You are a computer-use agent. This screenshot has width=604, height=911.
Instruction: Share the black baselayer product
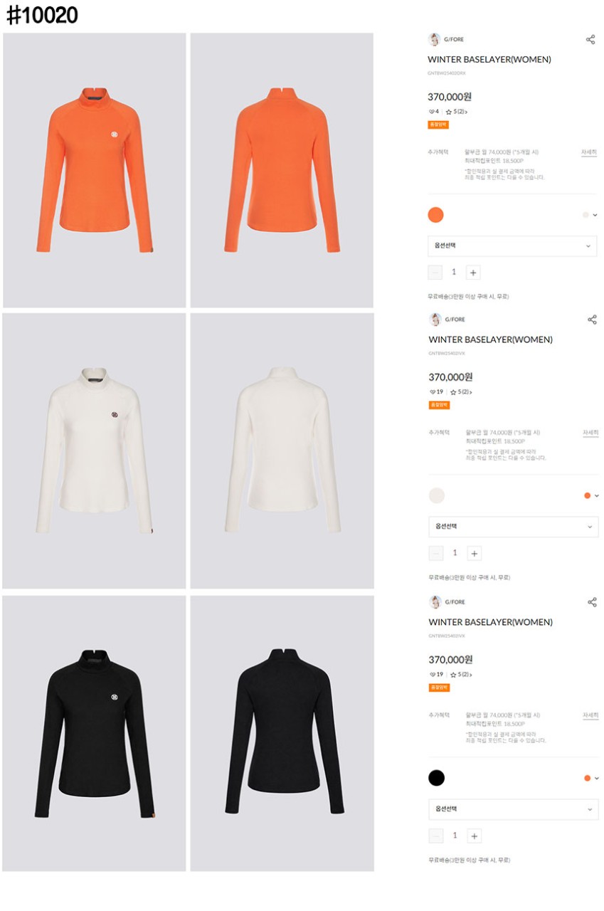click(592, 602)
